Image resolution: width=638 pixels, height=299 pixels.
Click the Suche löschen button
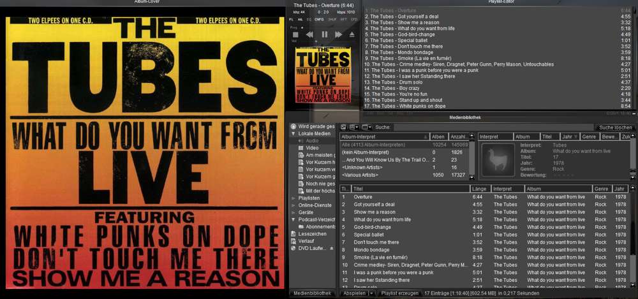[x=614, y=128]
